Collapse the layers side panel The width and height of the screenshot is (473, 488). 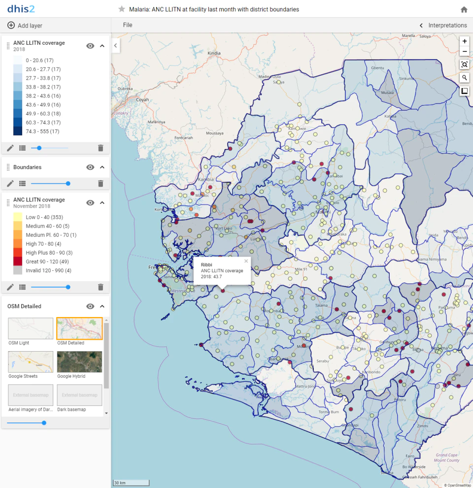coord(115,46)
